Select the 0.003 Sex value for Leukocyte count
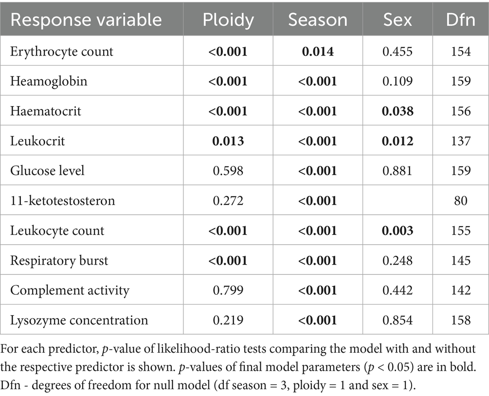489x396 pixels. click(x=398, y=231)
